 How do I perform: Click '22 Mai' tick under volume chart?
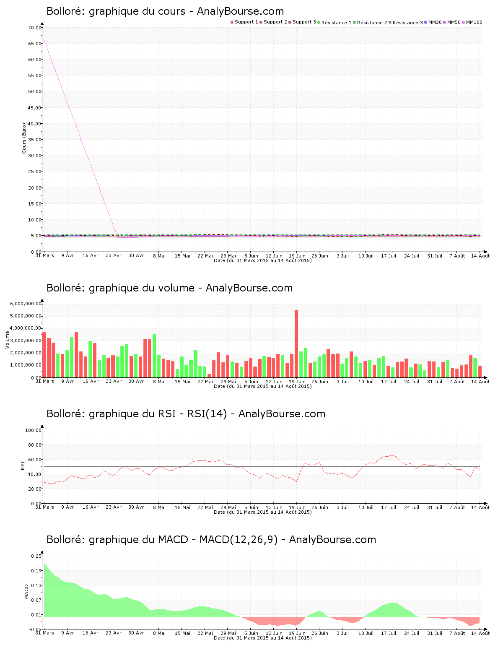click(x=205, y=382)
